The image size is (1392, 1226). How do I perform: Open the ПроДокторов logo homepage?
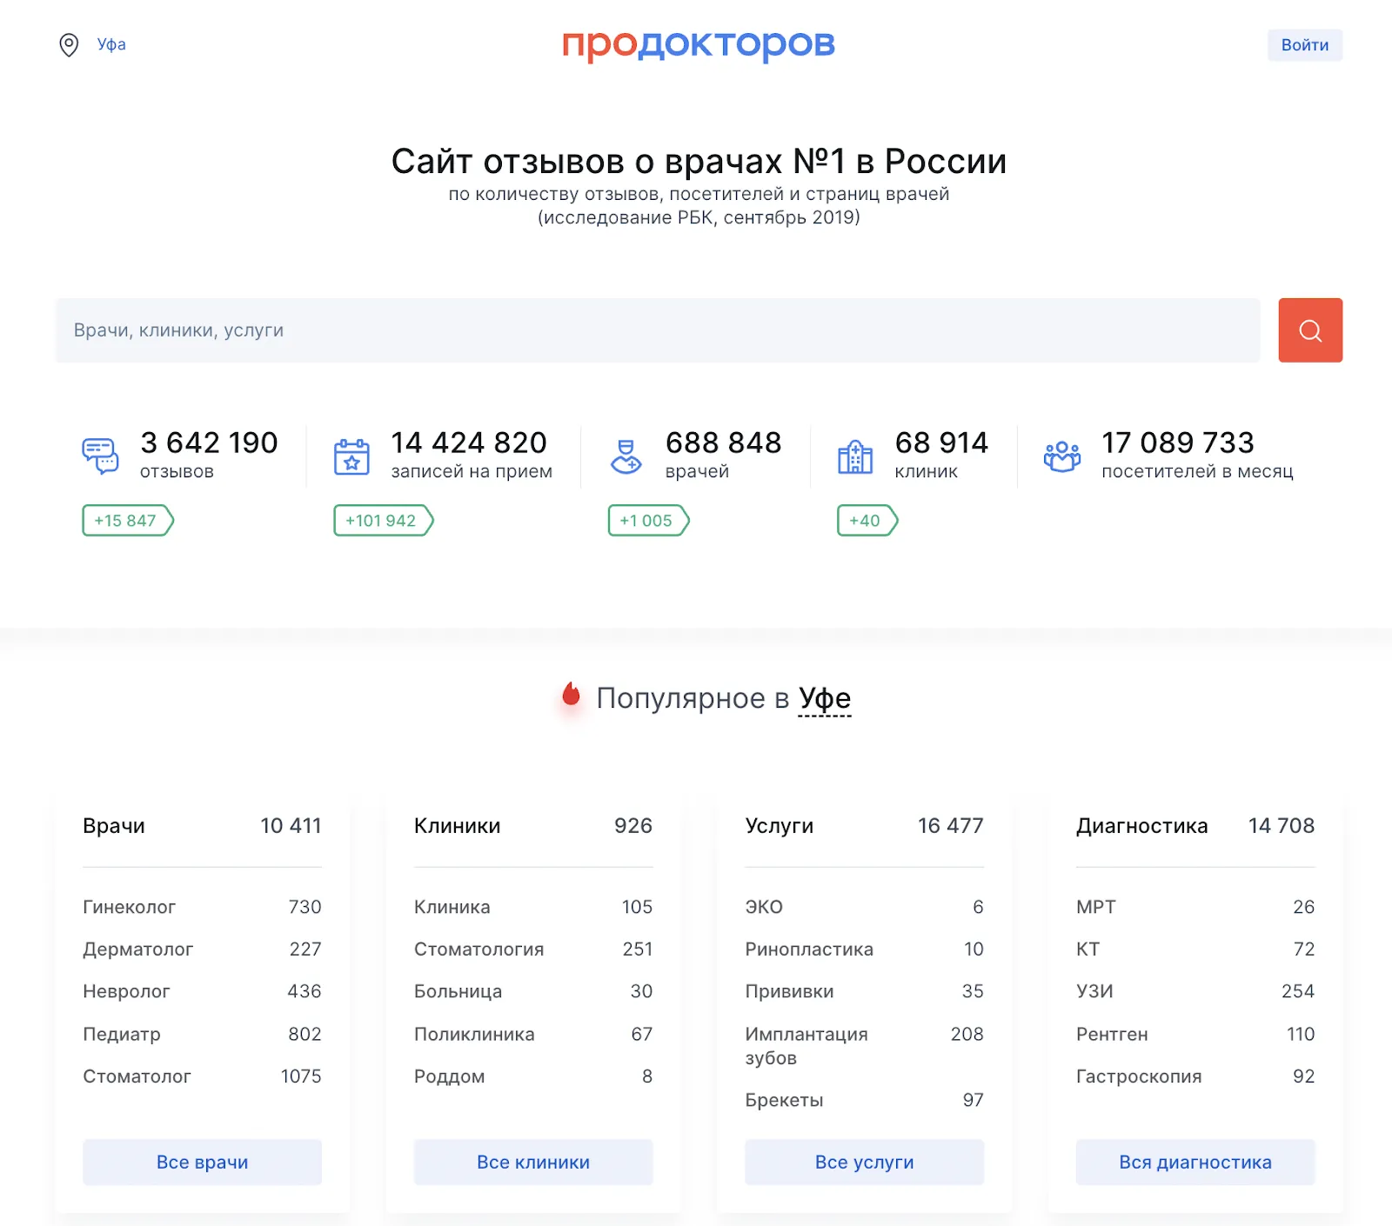coord(698,43)
